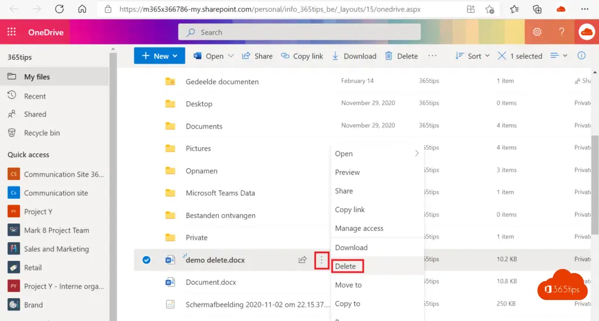This screenshot has height=321, width=599.
Task: Open the help question mark icon
Action: click(562, 32)
